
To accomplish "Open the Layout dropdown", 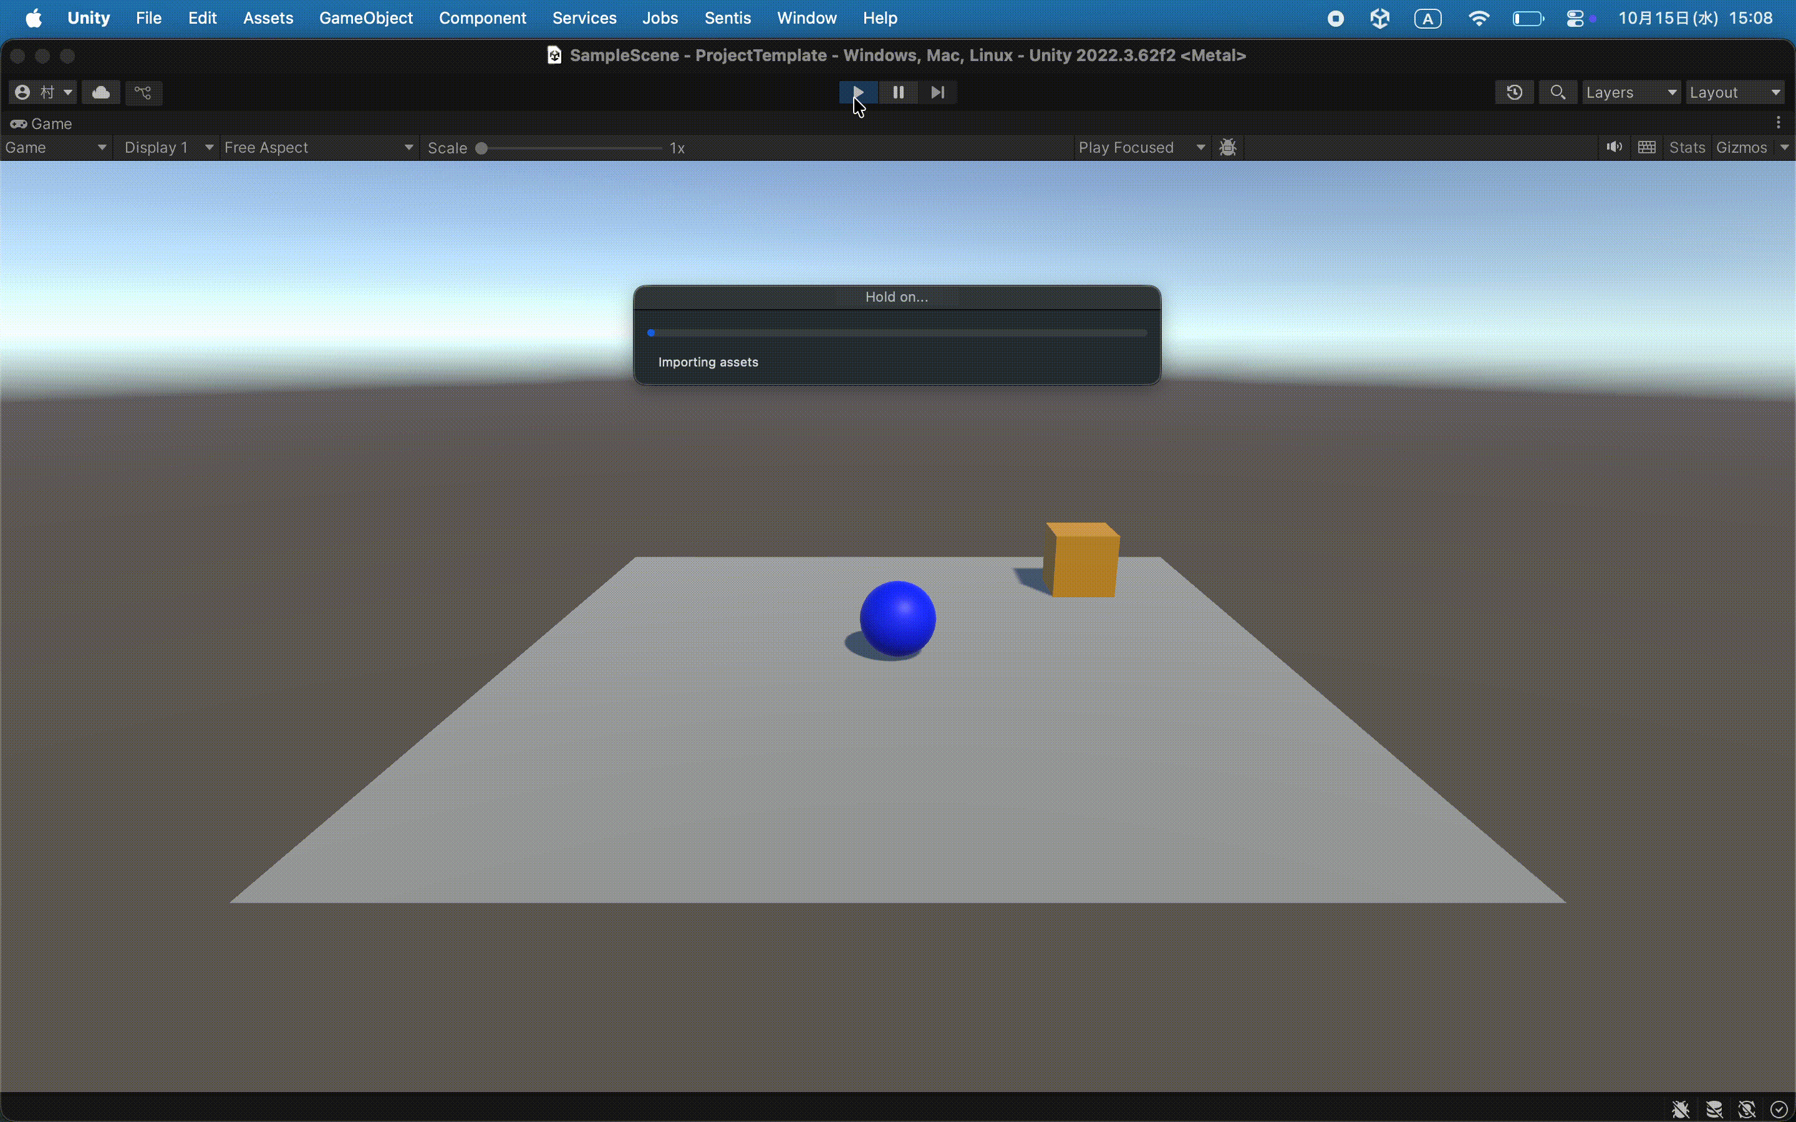I will (1734, 92).
